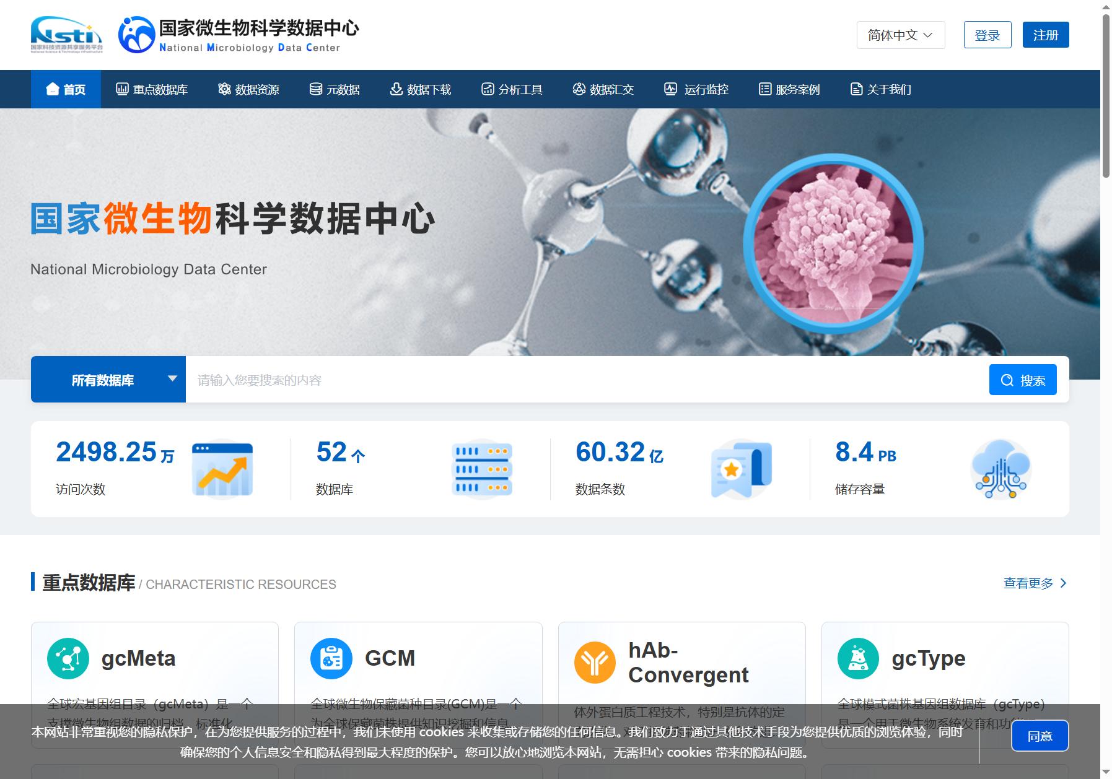Open the 服务案例 menu item

tap(789, 89)
